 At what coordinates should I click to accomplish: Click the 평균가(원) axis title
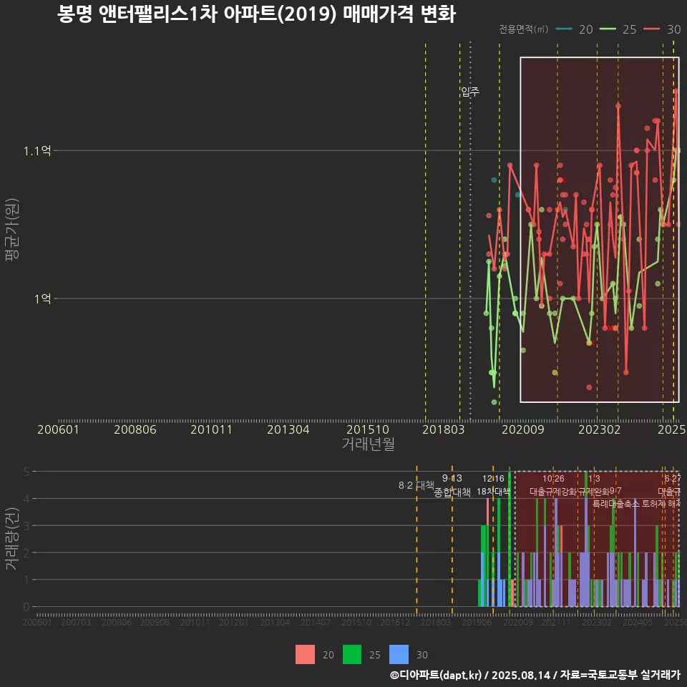point(12,230)
